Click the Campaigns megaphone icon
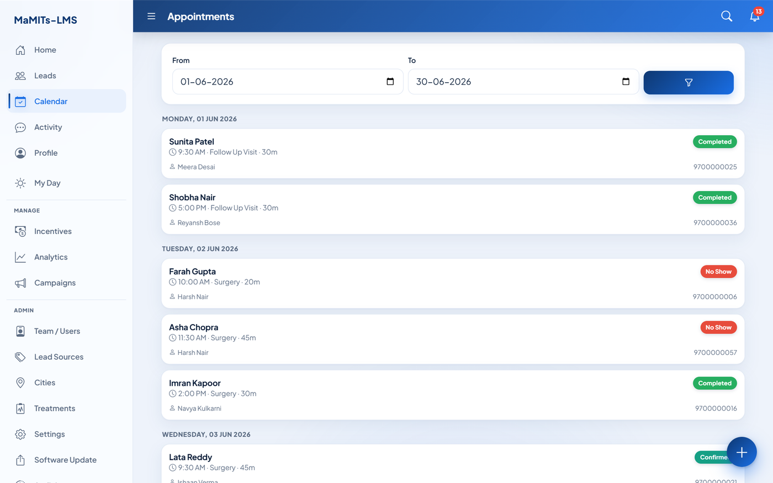Screen dimensions: 773x483 [20, 283]
